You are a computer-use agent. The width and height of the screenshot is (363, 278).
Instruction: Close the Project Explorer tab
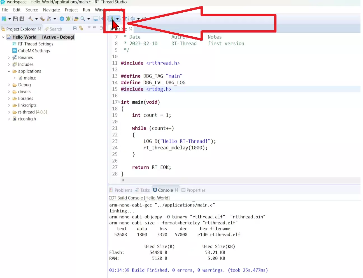coord(39,29)
